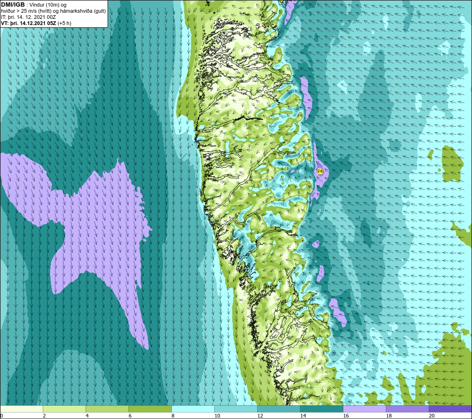Select the 2–4 m/s light green swatch
Image resolution: width=472 pixels, height=419 pixels.
64,409
